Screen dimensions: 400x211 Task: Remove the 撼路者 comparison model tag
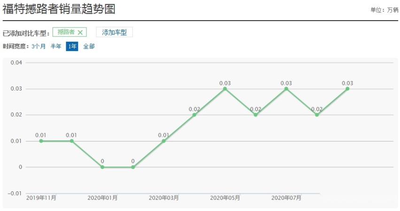[80, 32]
